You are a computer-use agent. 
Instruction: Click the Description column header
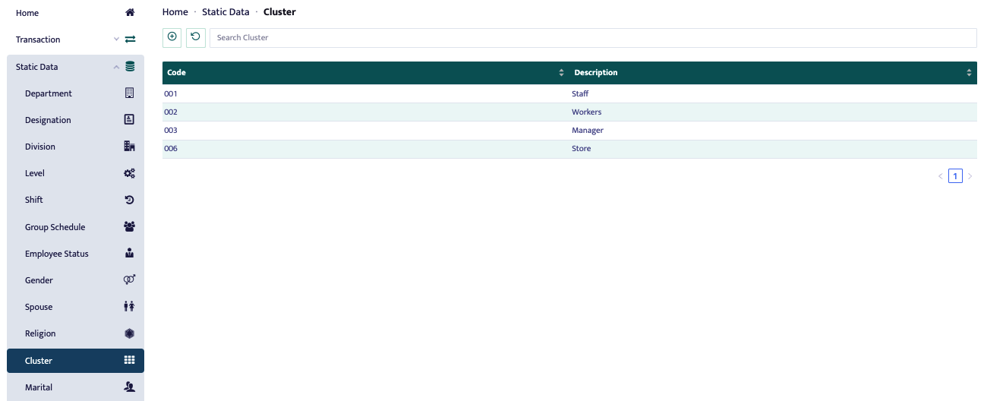773,73
